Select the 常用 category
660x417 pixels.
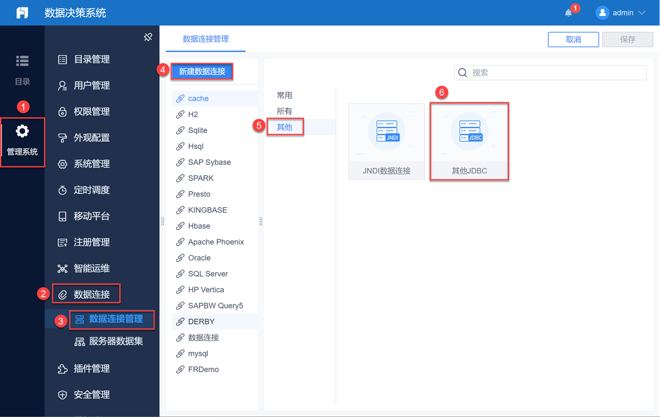pos(284,96)
